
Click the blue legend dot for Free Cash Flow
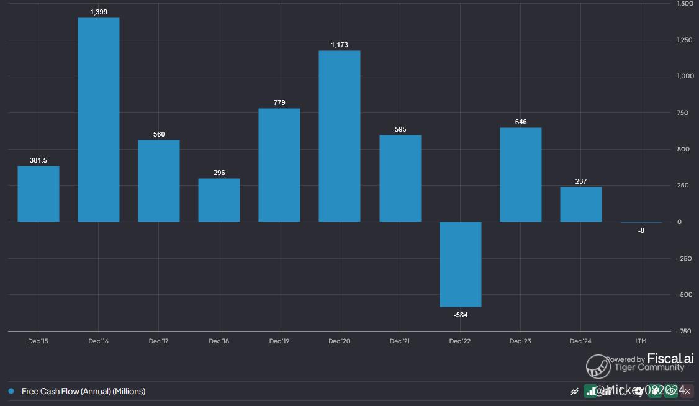(11, 391)
